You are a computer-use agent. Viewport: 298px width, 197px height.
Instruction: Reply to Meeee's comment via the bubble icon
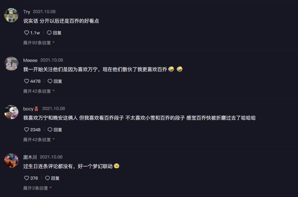[x=50, y=81]
